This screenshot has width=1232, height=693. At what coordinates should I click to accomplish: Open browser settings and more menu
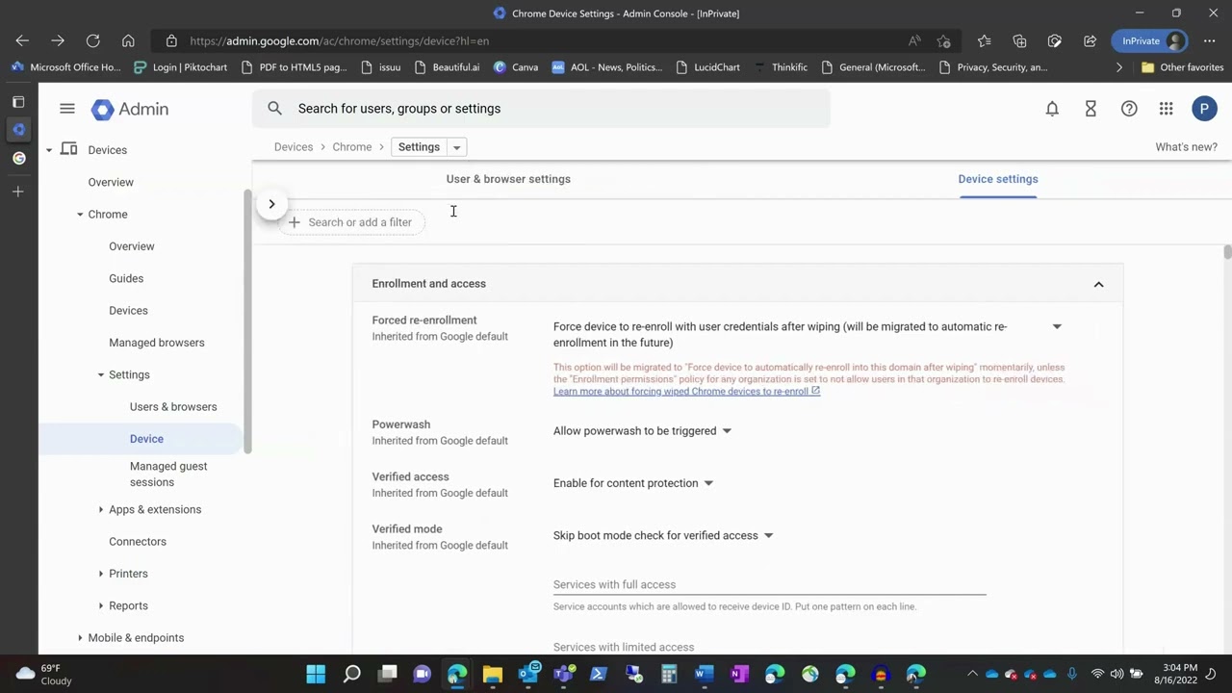tap(1209, 40)
